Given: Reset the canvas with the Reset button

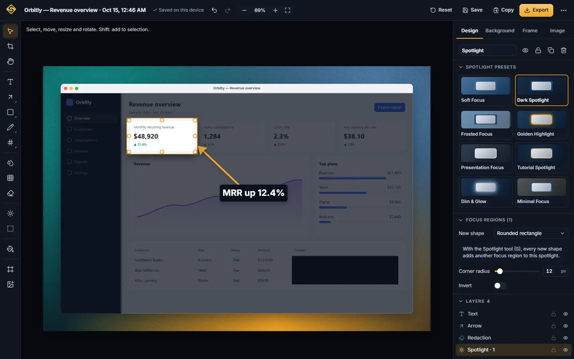Looking at the screenshot, I should (x=441, y=10).
